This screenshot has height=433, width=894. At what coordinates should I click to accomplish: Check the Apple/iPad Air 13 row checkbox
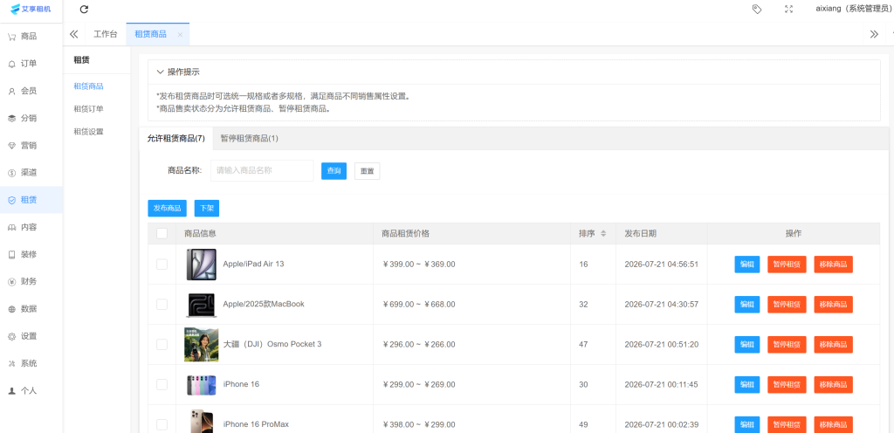pyautogui.click(x=162, y=264)
